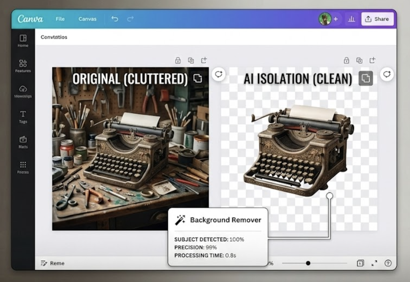The height and width of the screenshot is (282, 410).
Task: Open the Canvas menu
Action: (x=87, y=19)
